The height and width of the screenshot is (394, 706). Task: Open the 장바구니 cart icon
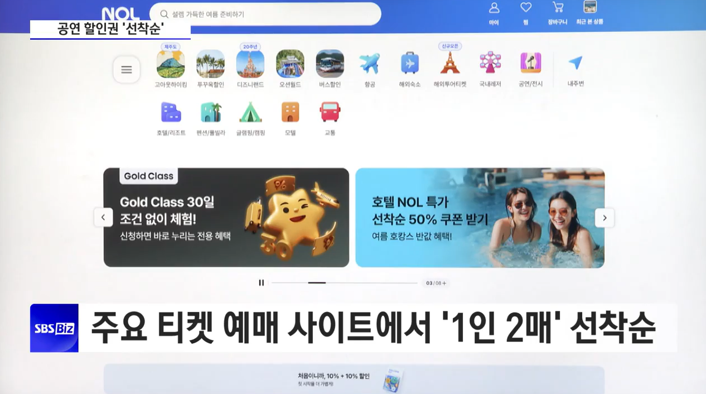(558, 8)
